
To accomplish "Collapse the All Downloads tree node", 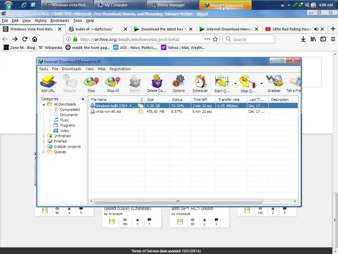I will coord(44,104).
